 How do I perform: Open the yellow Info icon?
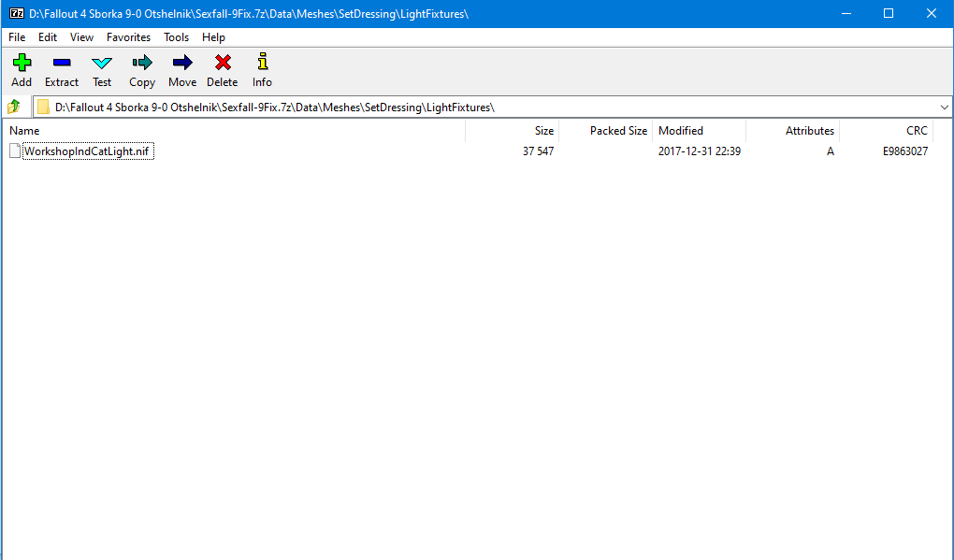coord(262,63)
